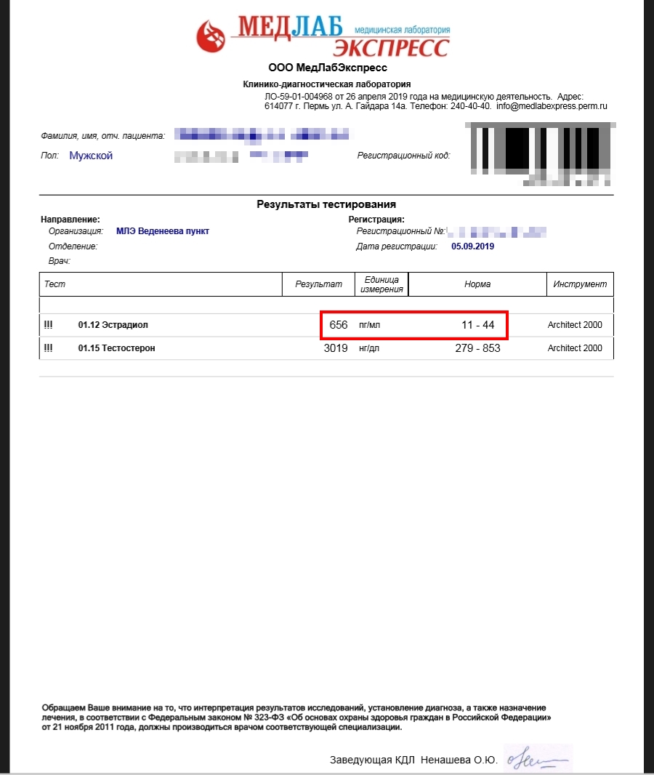This screenshot has width=654, height=775.
Task: Click the Тест column header
Action: pyautogui.click(x=54, y=284)
